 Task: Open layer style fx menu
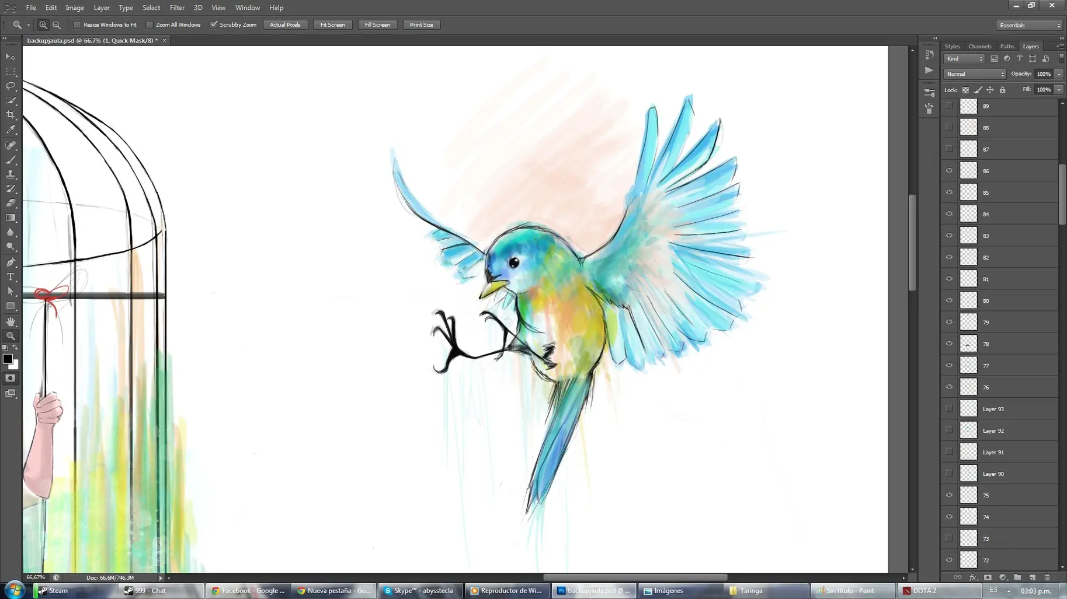click(x=972, y=577)
